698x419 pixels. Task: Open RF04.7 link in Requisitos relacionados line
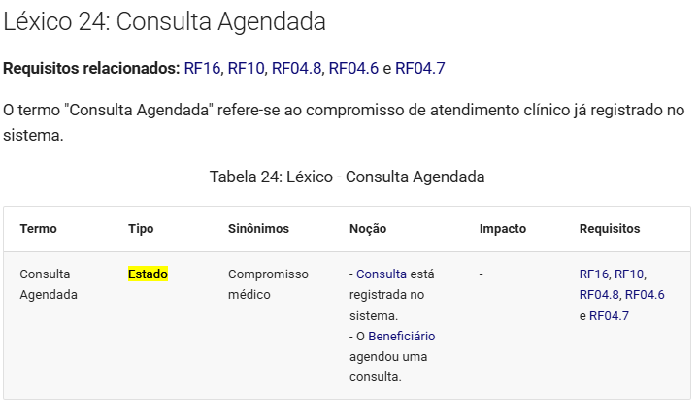pyautogui.click(x=419, y=68)
